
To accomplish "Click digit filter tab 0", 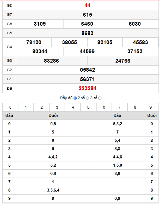I will tap(11, 107).
